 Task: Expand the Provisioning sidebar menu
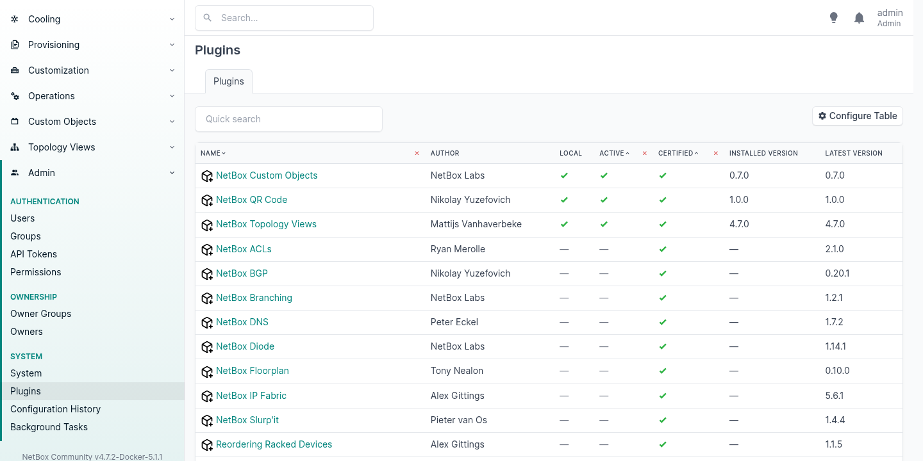92,45
